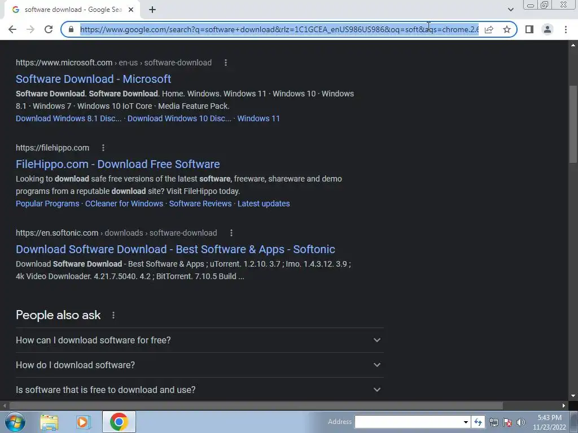
Task: Launch Windows Media Player from the taskbar
Action: (x=84, y=422)
